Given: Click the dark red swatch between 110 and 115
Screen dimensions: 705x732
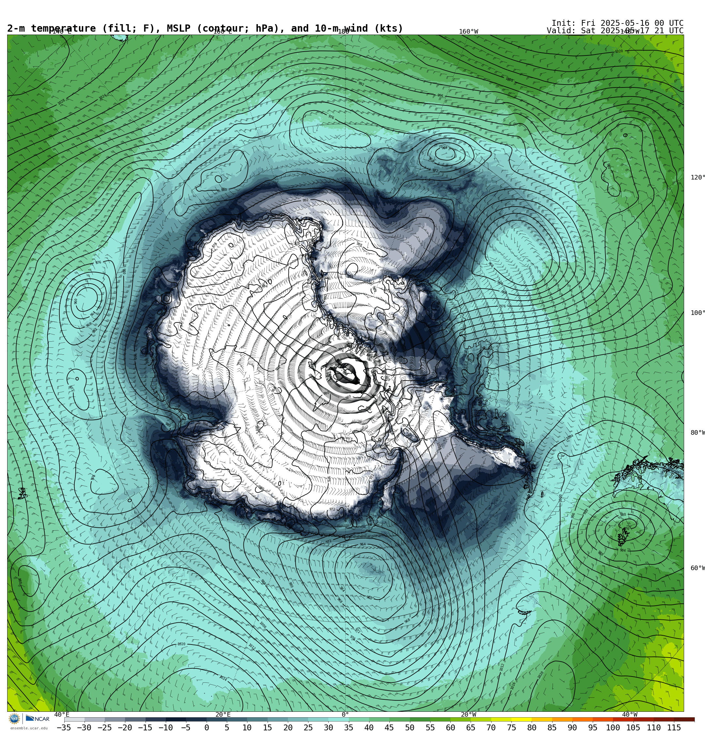Looking at the screenshot, I should tap(664, 719).
